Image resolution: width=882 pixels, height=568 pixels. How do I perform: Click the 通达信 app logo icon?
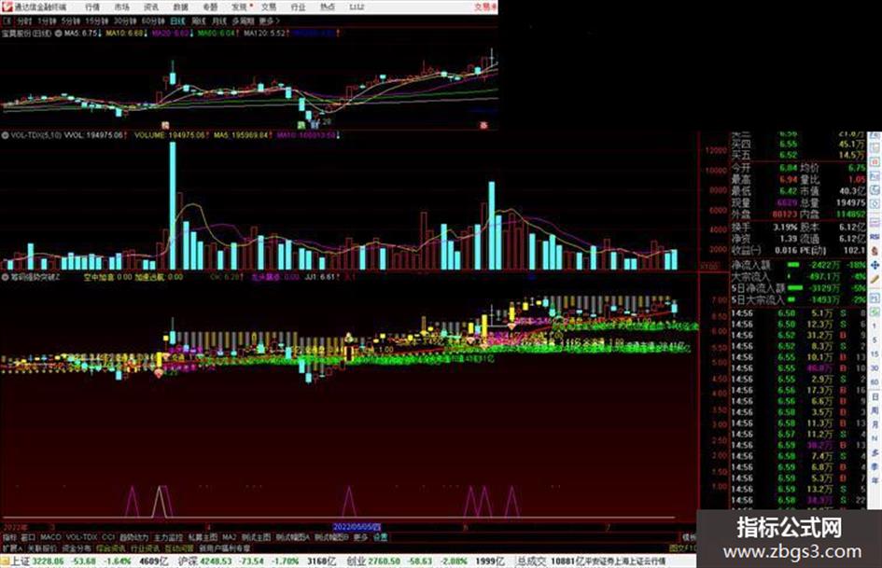(7, 7)
